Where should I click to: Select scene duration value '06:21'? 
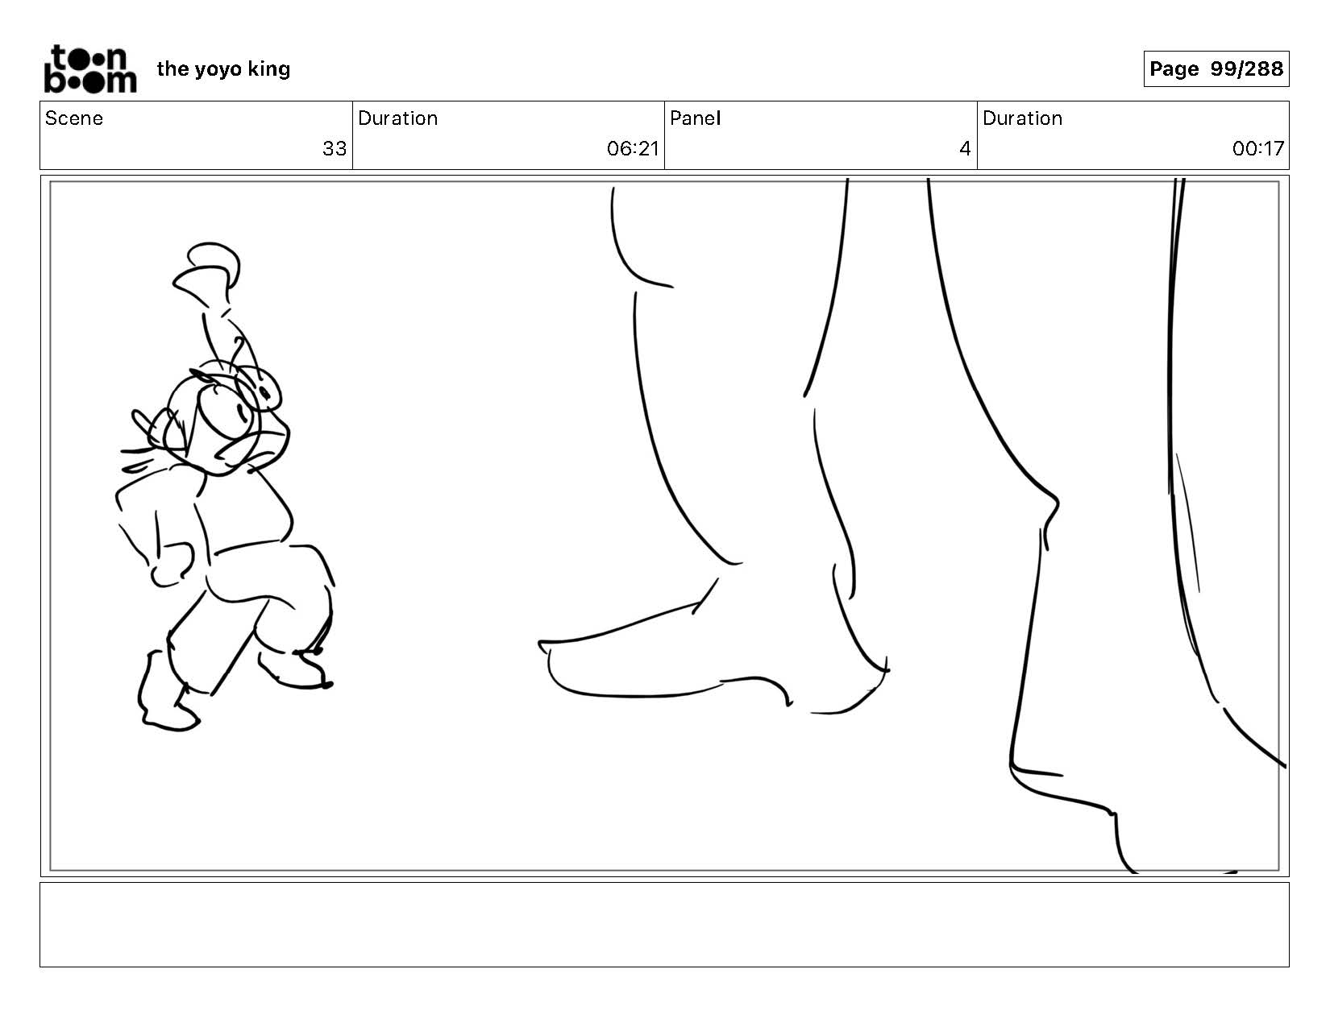tap(633, 149)
